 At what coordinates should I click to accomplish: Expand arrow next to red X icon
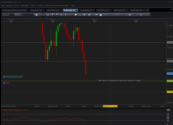coord(19,15)
